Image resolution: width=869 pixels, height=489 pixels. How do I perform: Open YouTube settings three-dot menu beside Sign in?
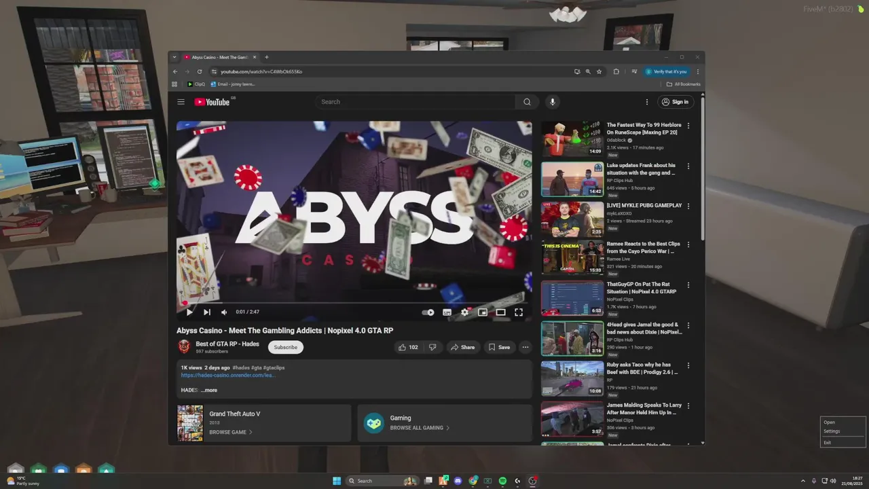(x=647, y=102)
